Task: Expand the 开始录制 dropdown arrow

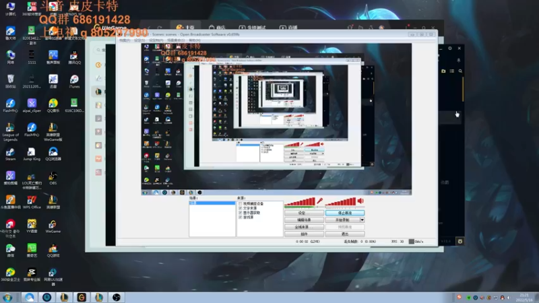Action: [362, 220]
